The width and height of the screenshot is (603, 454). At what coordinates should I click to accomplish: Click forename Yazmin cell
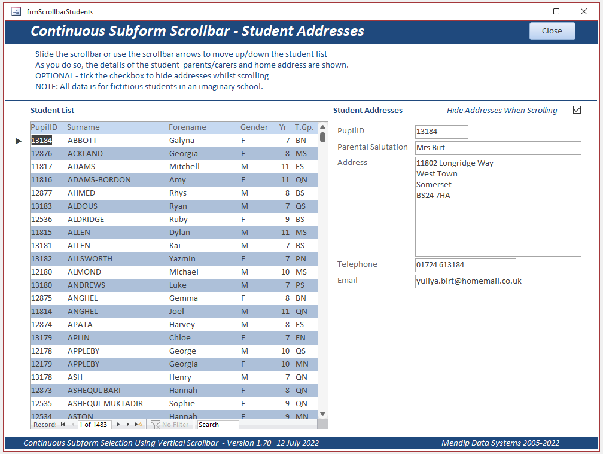(x=182, y=259)
